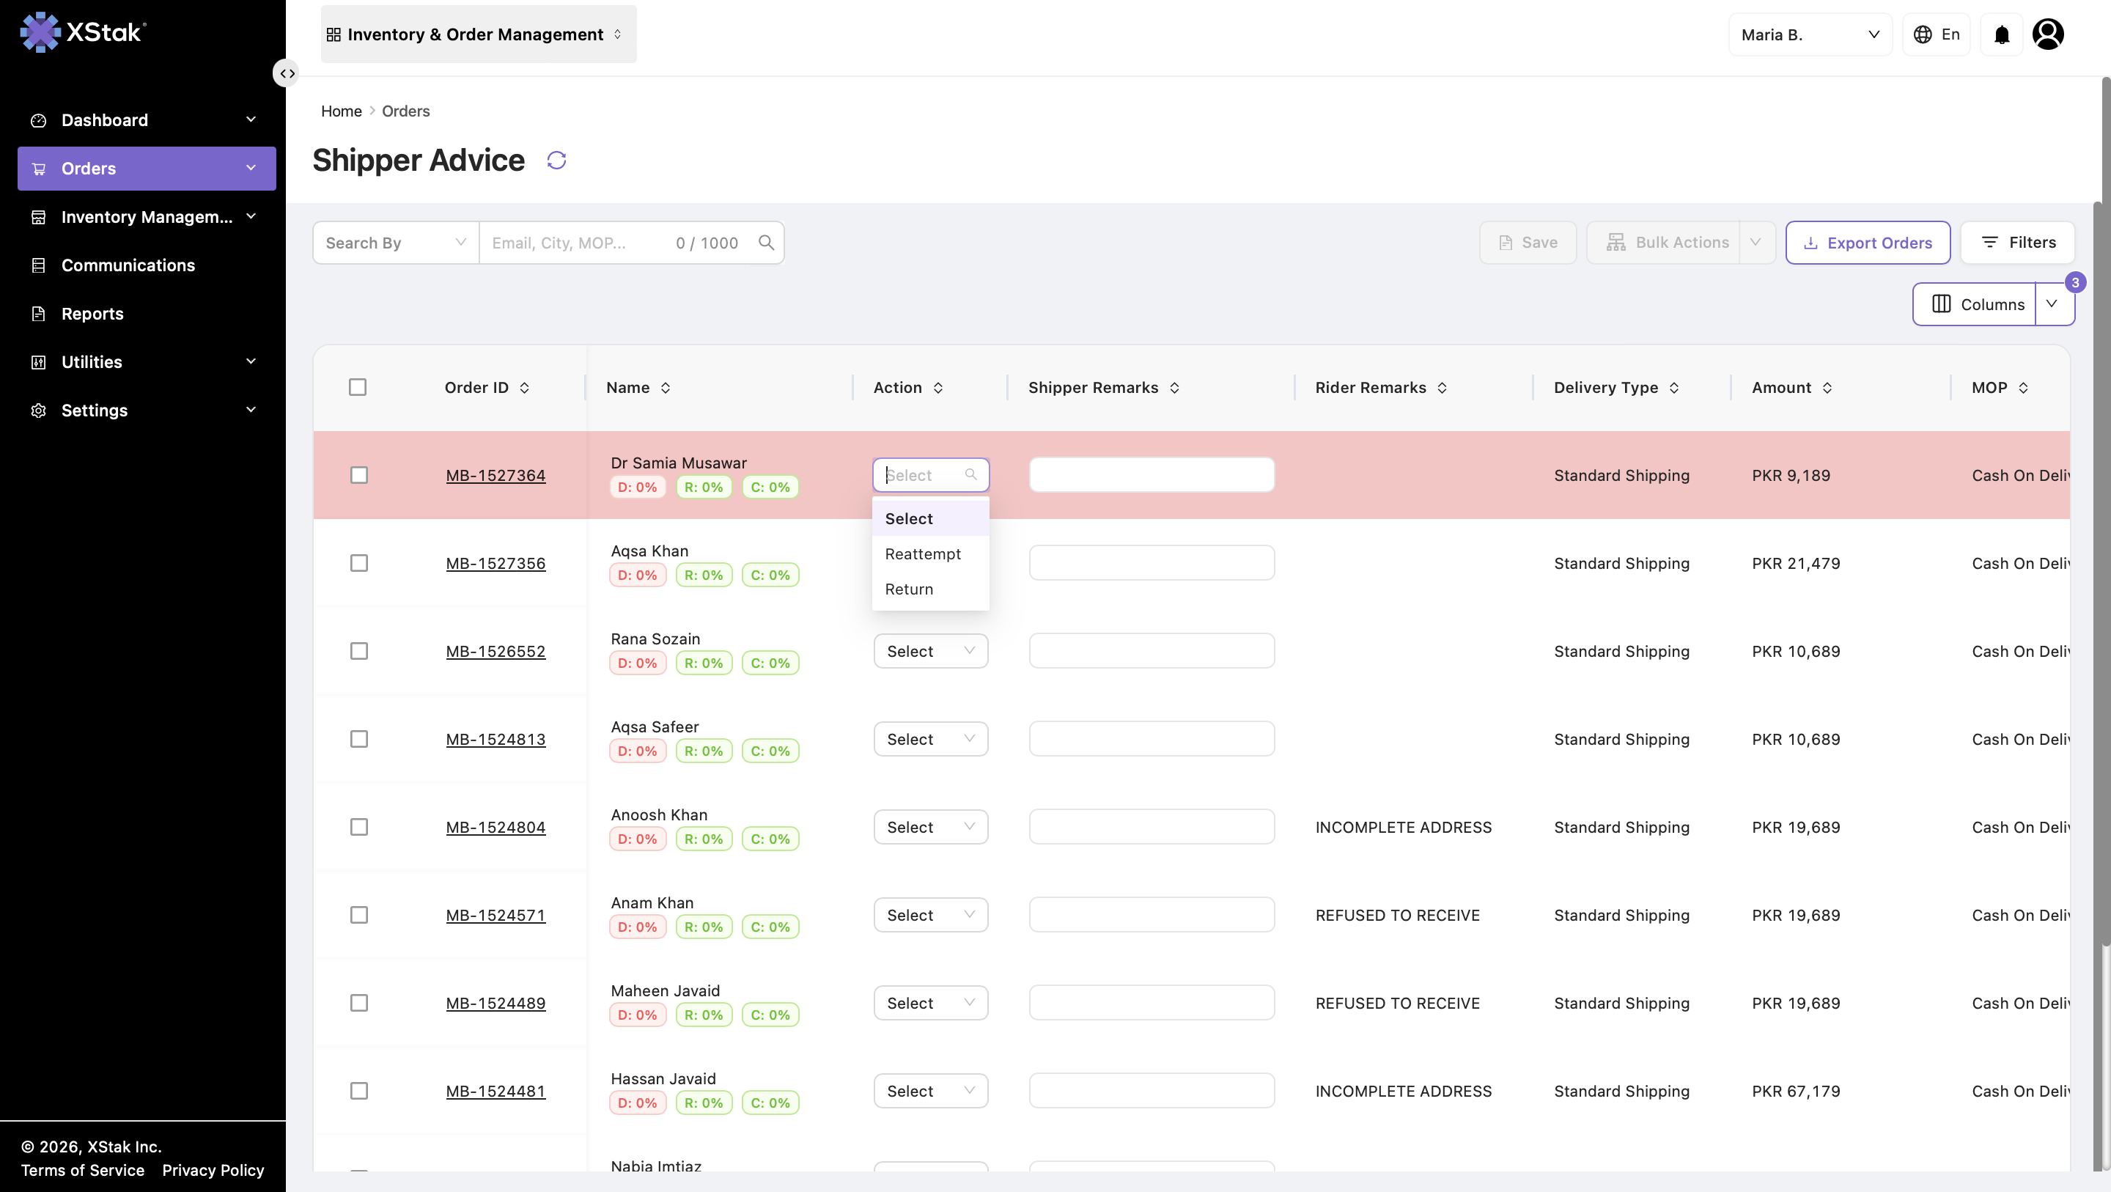Viewport: 2111px width, 1192px height.
Task: Open Terms of Service link
Action: point(83,1171)
